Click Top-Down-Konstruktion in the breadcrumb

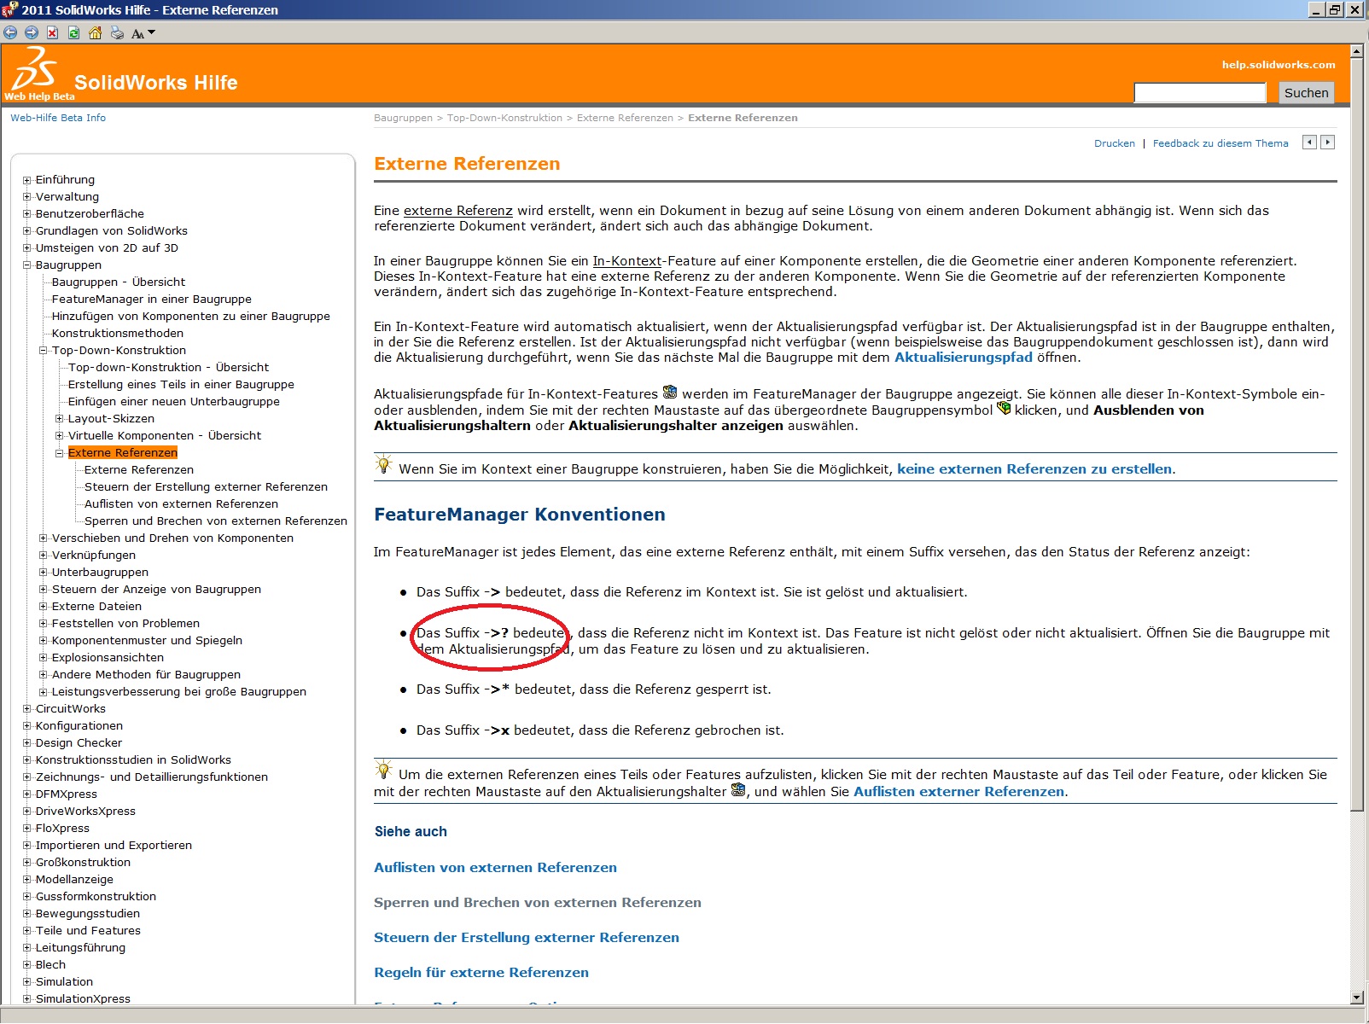pyautogui.click(x=504, y=118)
